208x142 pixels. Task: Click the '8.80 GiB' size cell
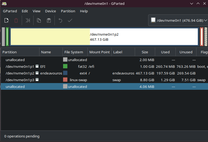pyautogui.click(x=147, y=80)
